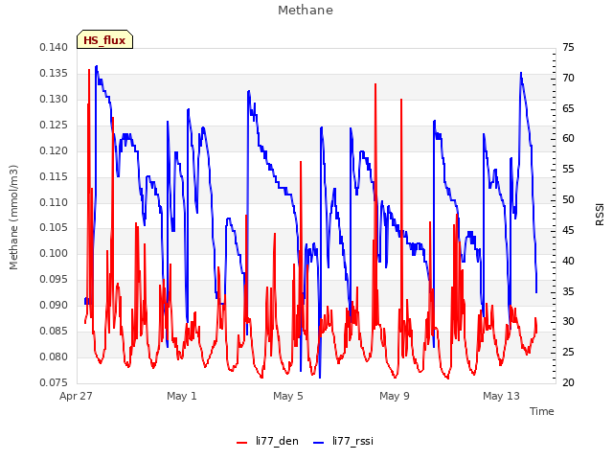Click the May 13 date tick label
Screen dimensions: 613x460
[x=501, y=396]
